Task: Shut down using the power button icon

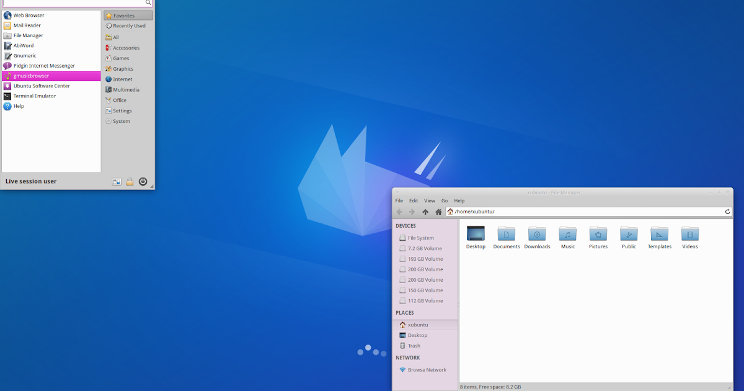Action: (x=143, y=181)
